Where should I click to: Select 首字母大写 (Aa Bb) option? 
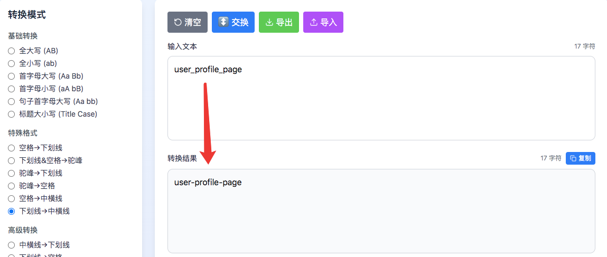coord(11,76)
